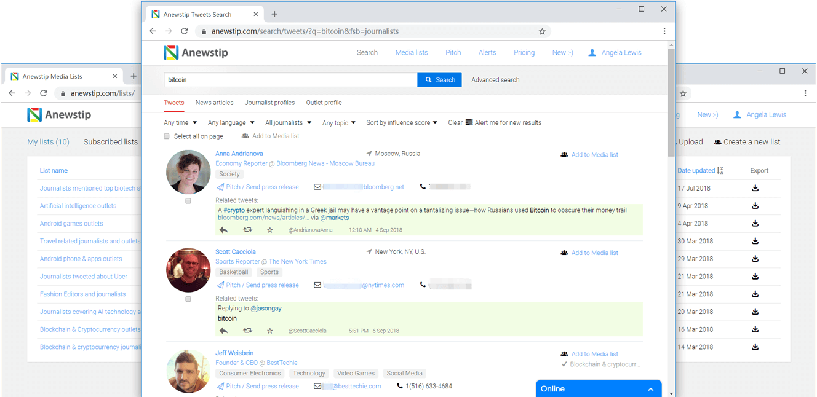Image resolution: width=817 pixels, height=397 pixels.
Task: Click the bitcoin search input field
Action: coord(290,80)
